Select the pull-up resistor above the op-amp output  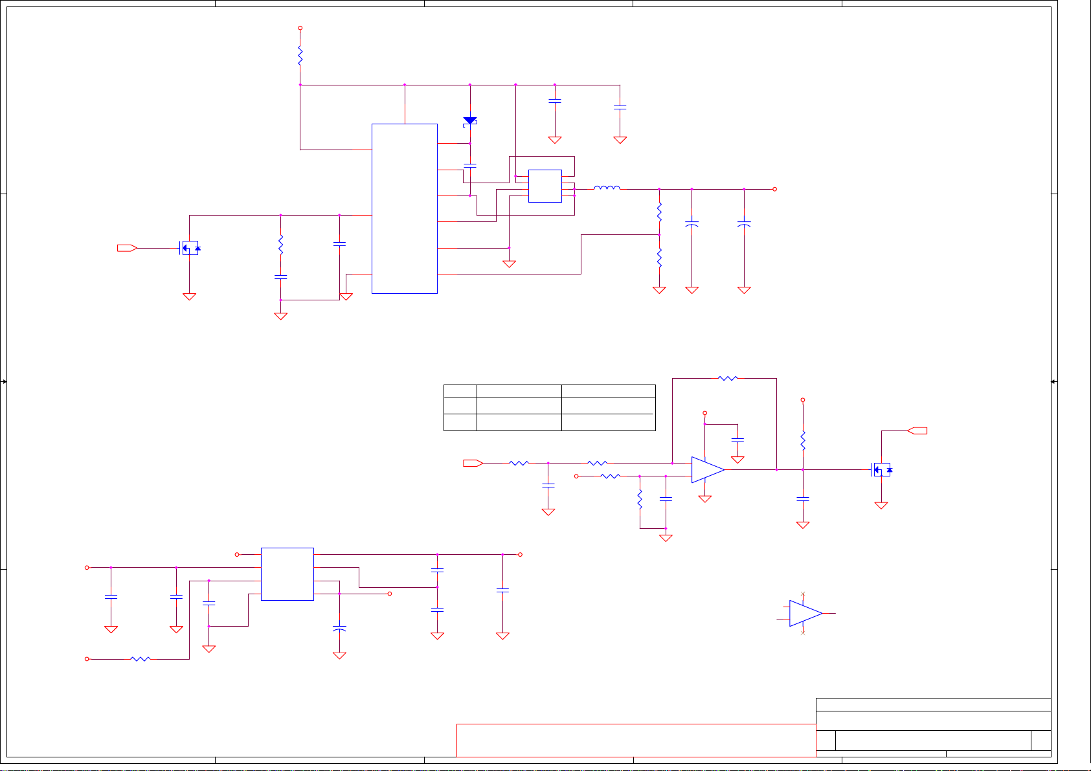[x=803, y=441]
